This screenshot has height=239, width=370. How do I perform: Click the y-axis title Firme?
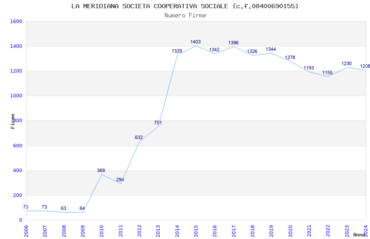[x=13, y=121]
